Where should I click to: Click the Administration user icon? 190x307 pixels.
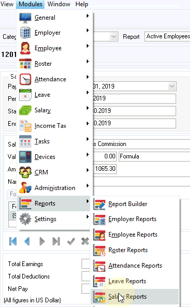pyautogui.click(x=25, y=188)
